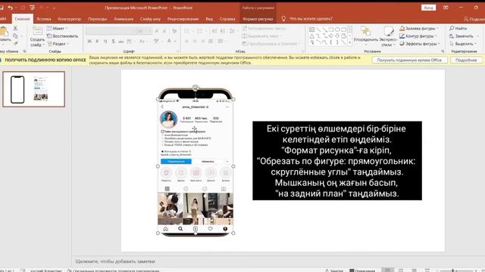Decrease font size with the smaller A icon
This screenshot has width=485, height=272.
click(x=164, y=31)
